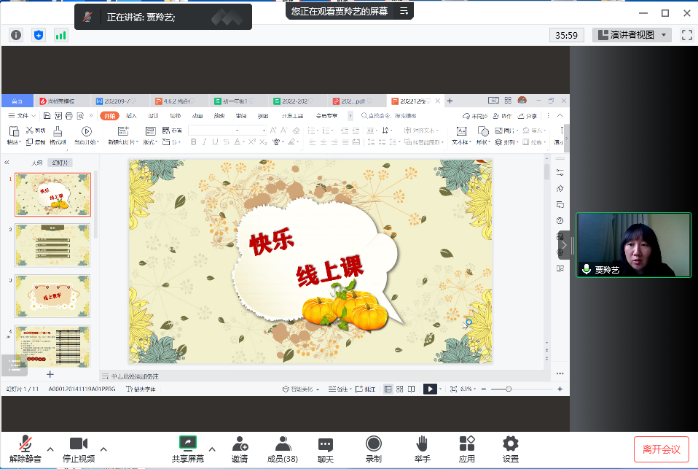Expand share screen options arrow

coord(212,449)
